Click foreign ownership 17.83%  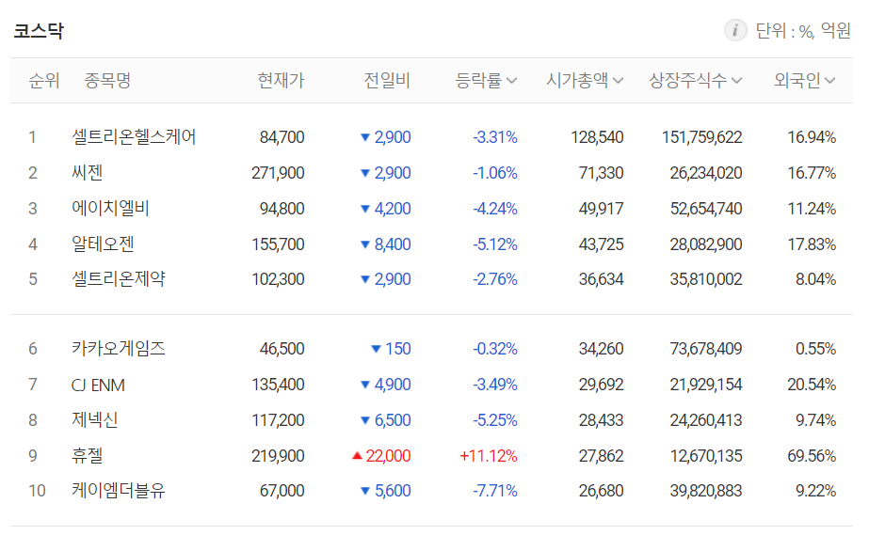812,244
